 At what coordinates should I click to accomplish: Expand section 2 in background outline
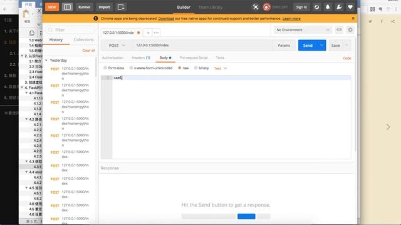tap(22, 56)
